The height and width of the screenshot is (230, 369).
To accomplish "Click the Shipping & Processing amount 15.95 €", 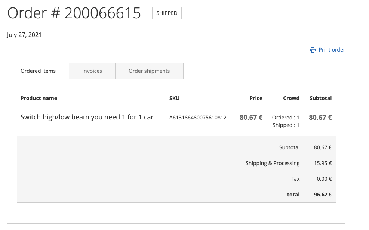I will (x=323, y=163).
